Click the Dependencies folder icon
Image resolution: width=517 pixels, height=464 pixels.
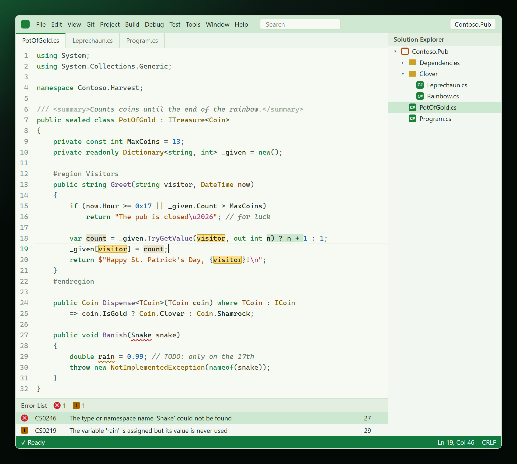click(413, 63)
